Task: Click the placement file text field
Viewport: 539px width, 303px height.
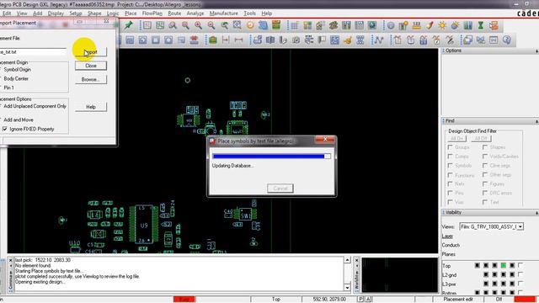Action: tap(33, 52)
